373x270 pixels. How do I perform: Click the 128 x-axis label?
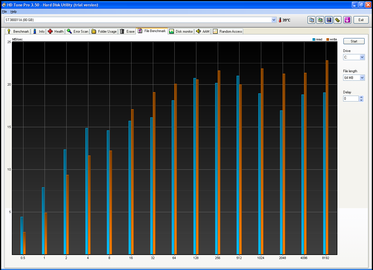click(x=196, y=258)
